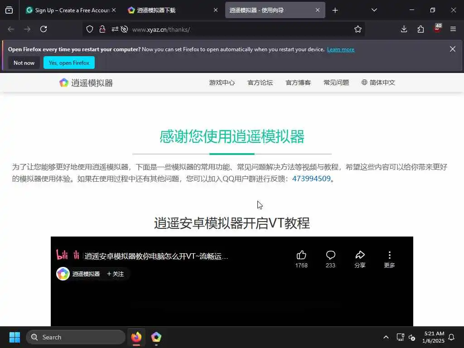464x348 pixels.
Task: Switch to the Sign Up – Create a Free Account tab
Action: click(x=70, y=10)
